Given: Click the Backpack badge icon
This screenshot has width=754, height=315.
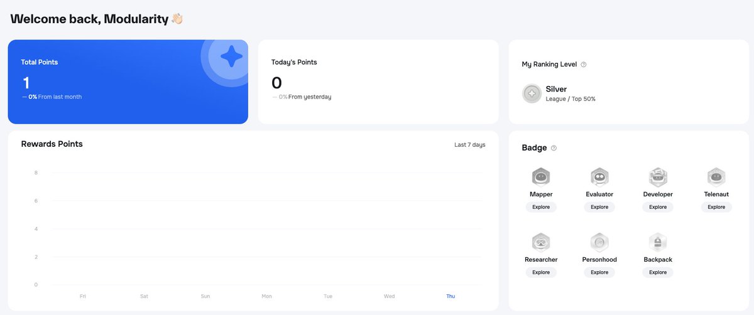Looking at the screenshot, I should (658, 242).
